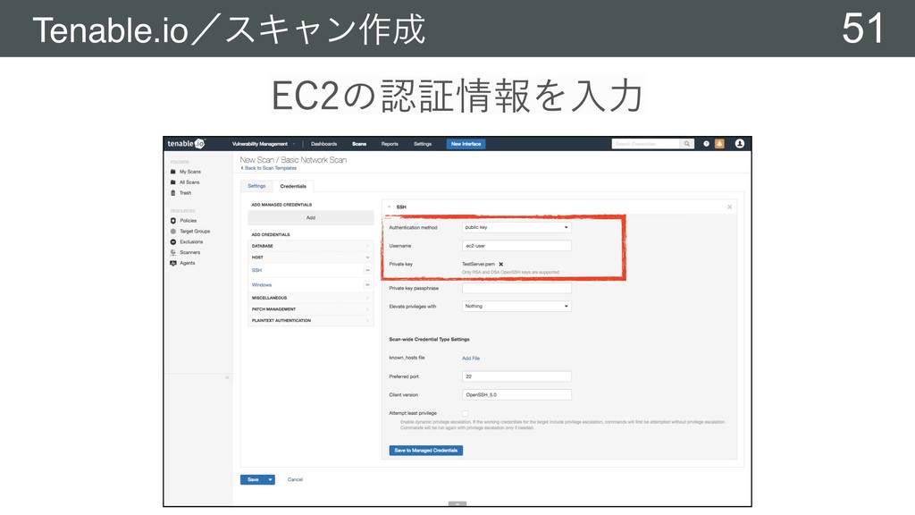Open the Scans menu
Screen dimensions: 915x515
click(x=359, y=144)
